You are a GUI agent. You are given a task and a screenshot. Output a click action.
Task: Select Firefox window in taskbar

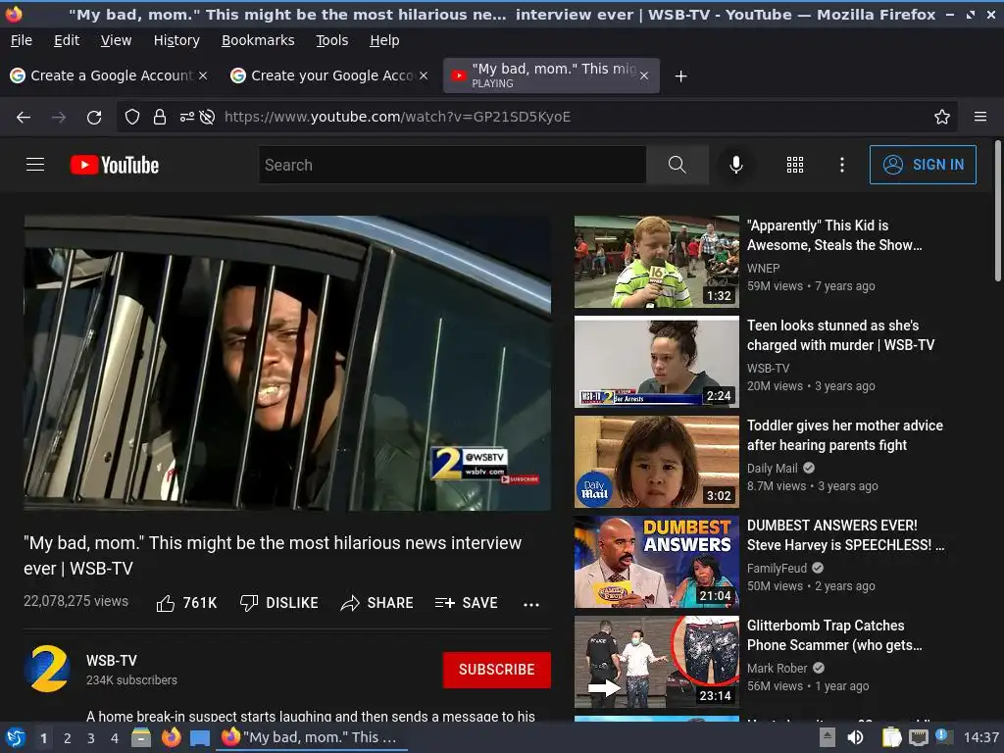[313, 737]
